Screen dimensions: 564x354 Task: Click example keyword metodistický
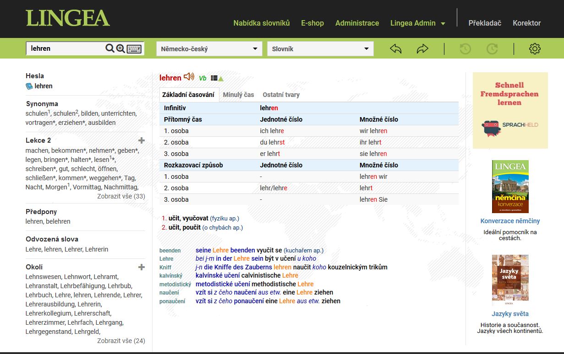(175, 284)
